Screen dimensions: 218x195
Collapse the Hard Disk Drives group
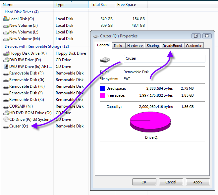[22, 12]
